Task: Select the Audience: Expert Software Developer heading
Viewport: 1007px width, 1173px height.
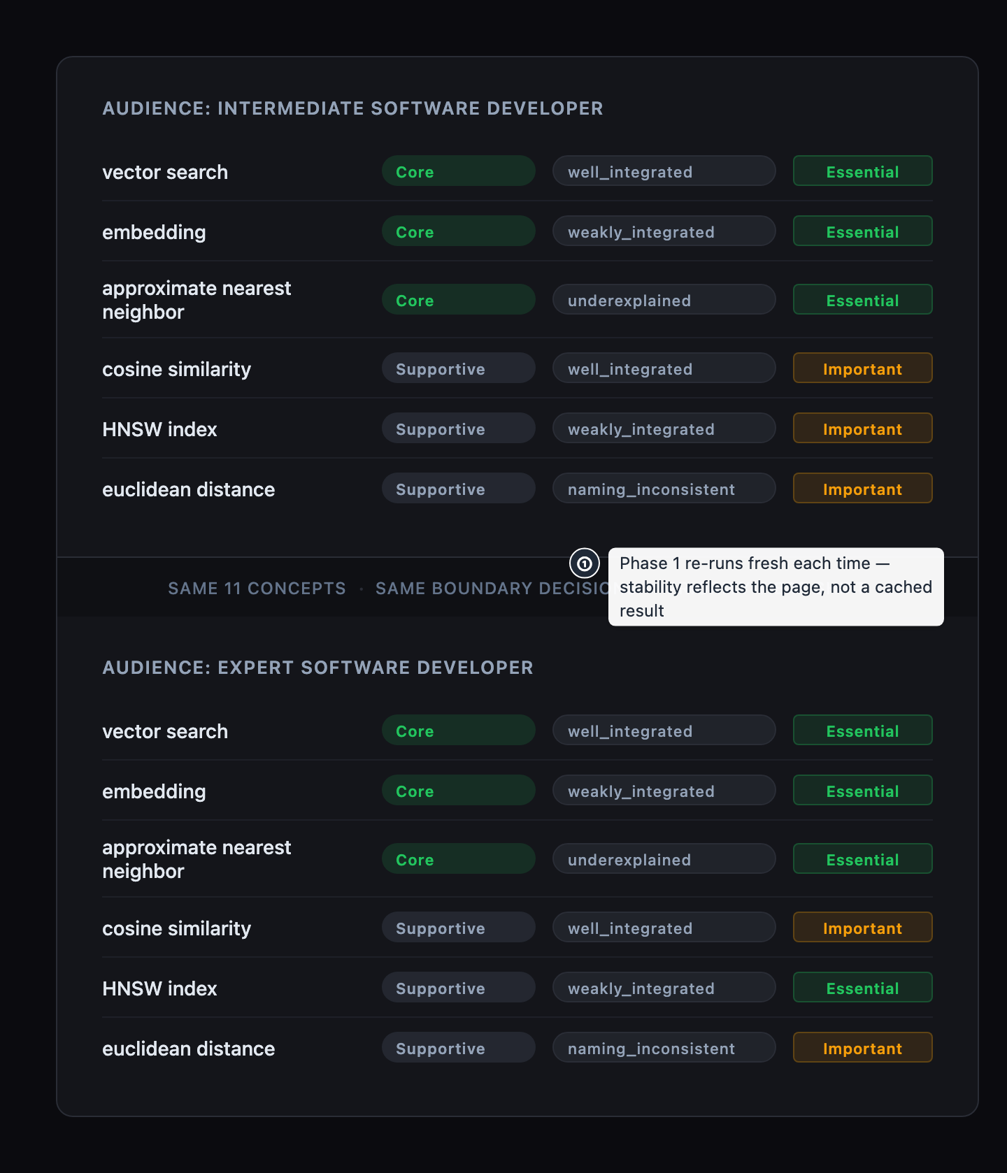Action: pyautogui.click(x=317, y=668)
